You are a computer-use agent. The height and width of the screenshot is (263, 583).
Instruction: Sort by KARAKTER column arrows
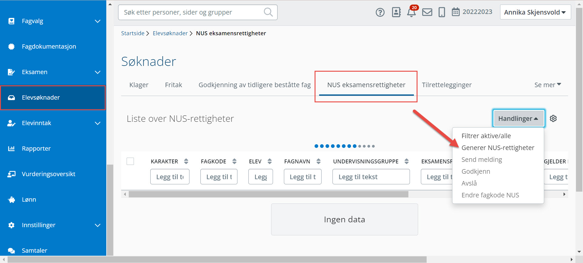186,161
